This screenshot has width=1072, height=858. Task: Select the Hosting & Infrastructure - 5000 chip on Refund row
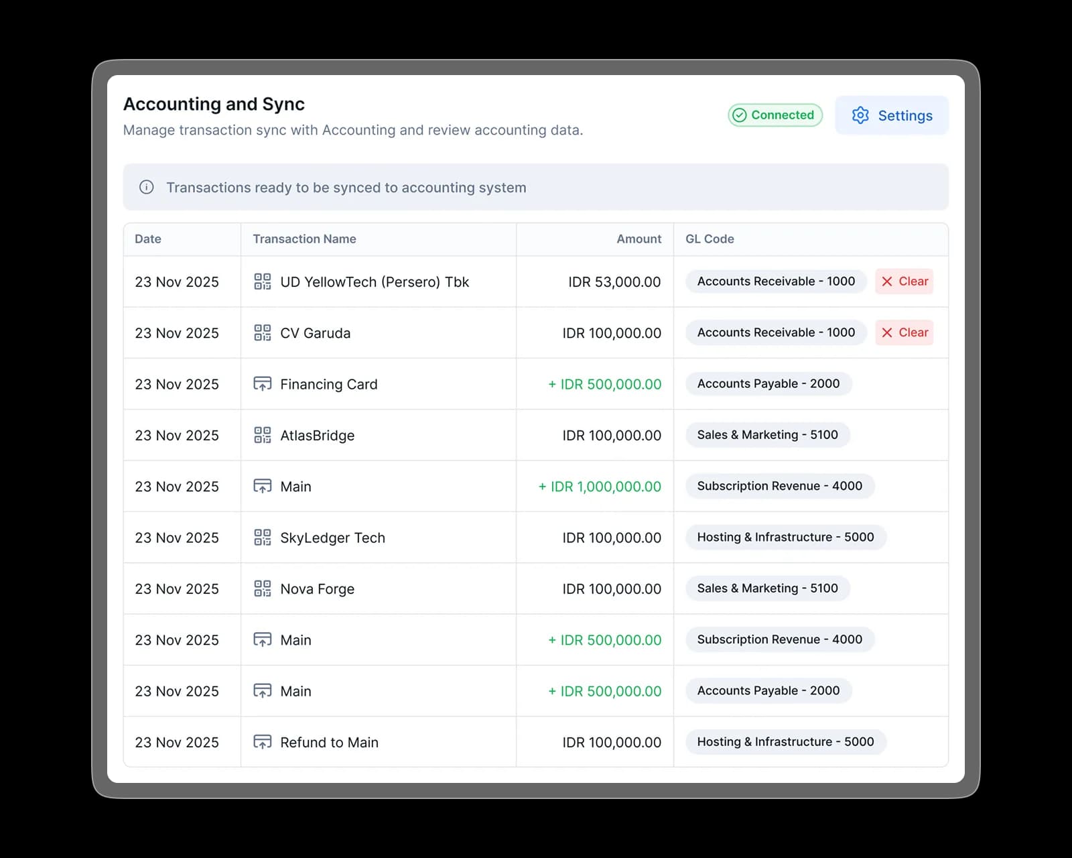pyautogui.click(x=785, y=741)
